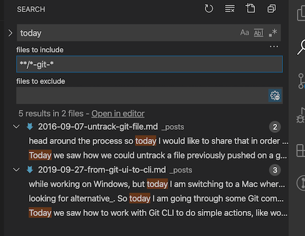Toggle Match Case option
Screen dimensions: 305x236
pos(245,33)
